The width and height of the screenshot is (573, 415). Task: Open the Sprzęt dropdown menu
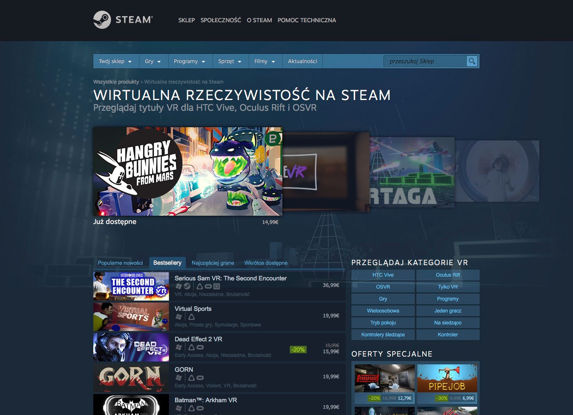pos(230,61)
